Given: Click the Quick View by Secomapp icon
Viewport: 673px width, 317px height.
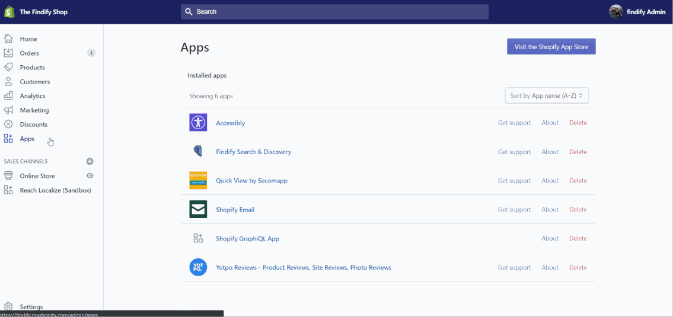Looking at the screenshot, I should click(198, 180).
